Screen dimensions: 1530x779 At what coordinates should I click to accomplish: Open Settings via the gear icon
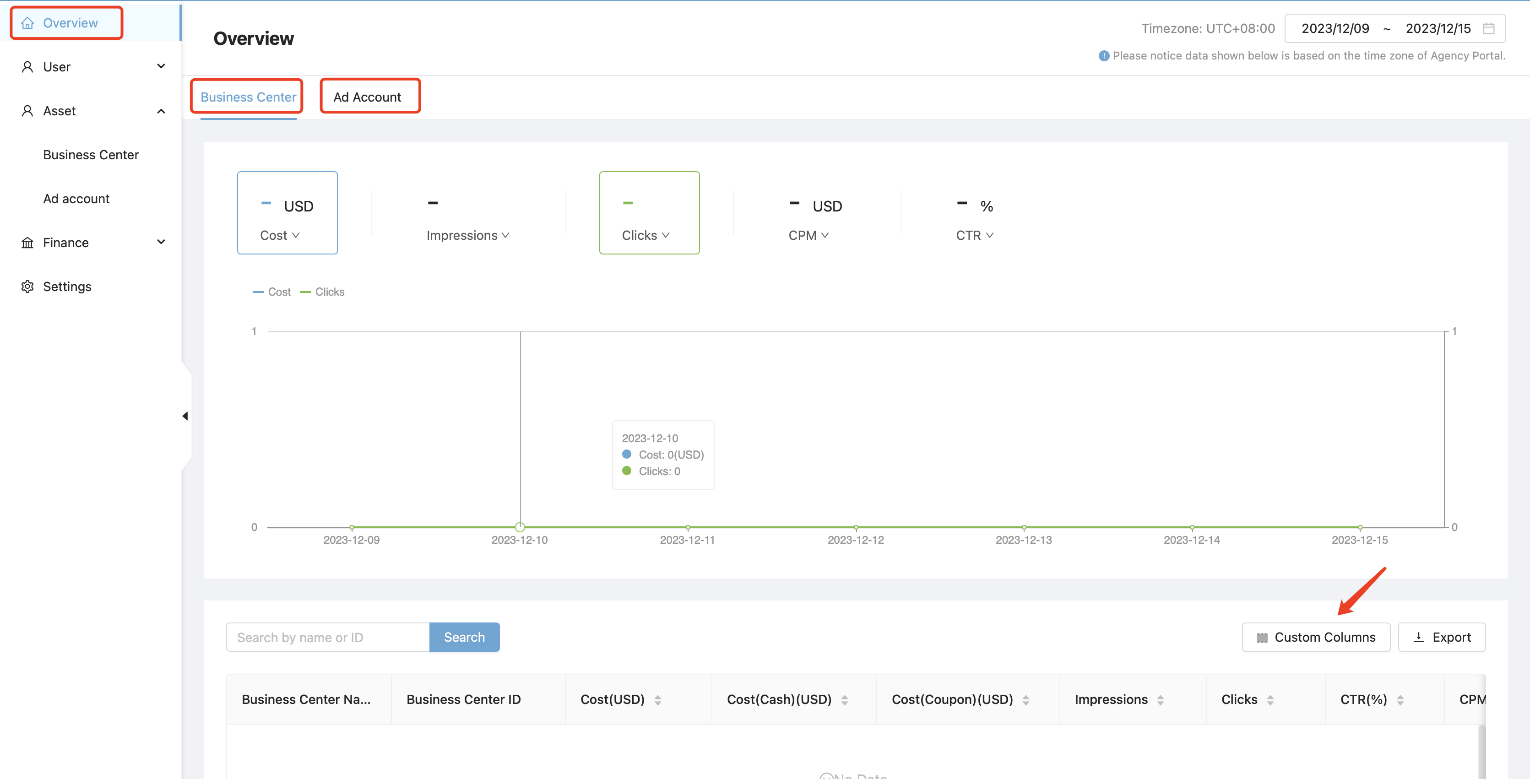click(x=27, y=287)
